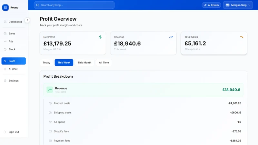258x145 pixels.
Task: Click the green dollar icon on Net Profit
Action: (100, 37)
